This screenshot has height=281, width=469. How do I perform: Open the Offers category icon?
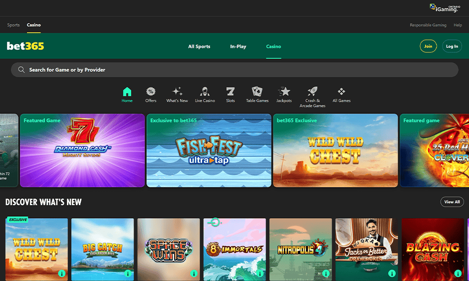pyautogui.click(x=151, y=91)
